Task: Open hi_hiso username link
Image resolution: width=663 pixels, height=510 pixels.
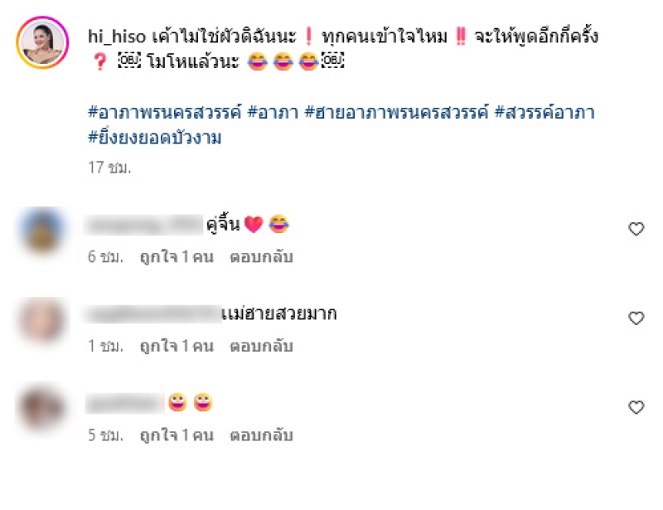Action: [x=117, y=36]
